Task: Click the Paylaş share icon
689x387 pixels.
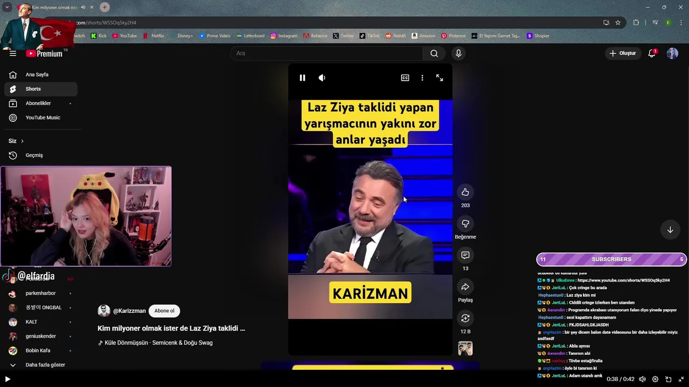Action: click(x=466, y=287)
